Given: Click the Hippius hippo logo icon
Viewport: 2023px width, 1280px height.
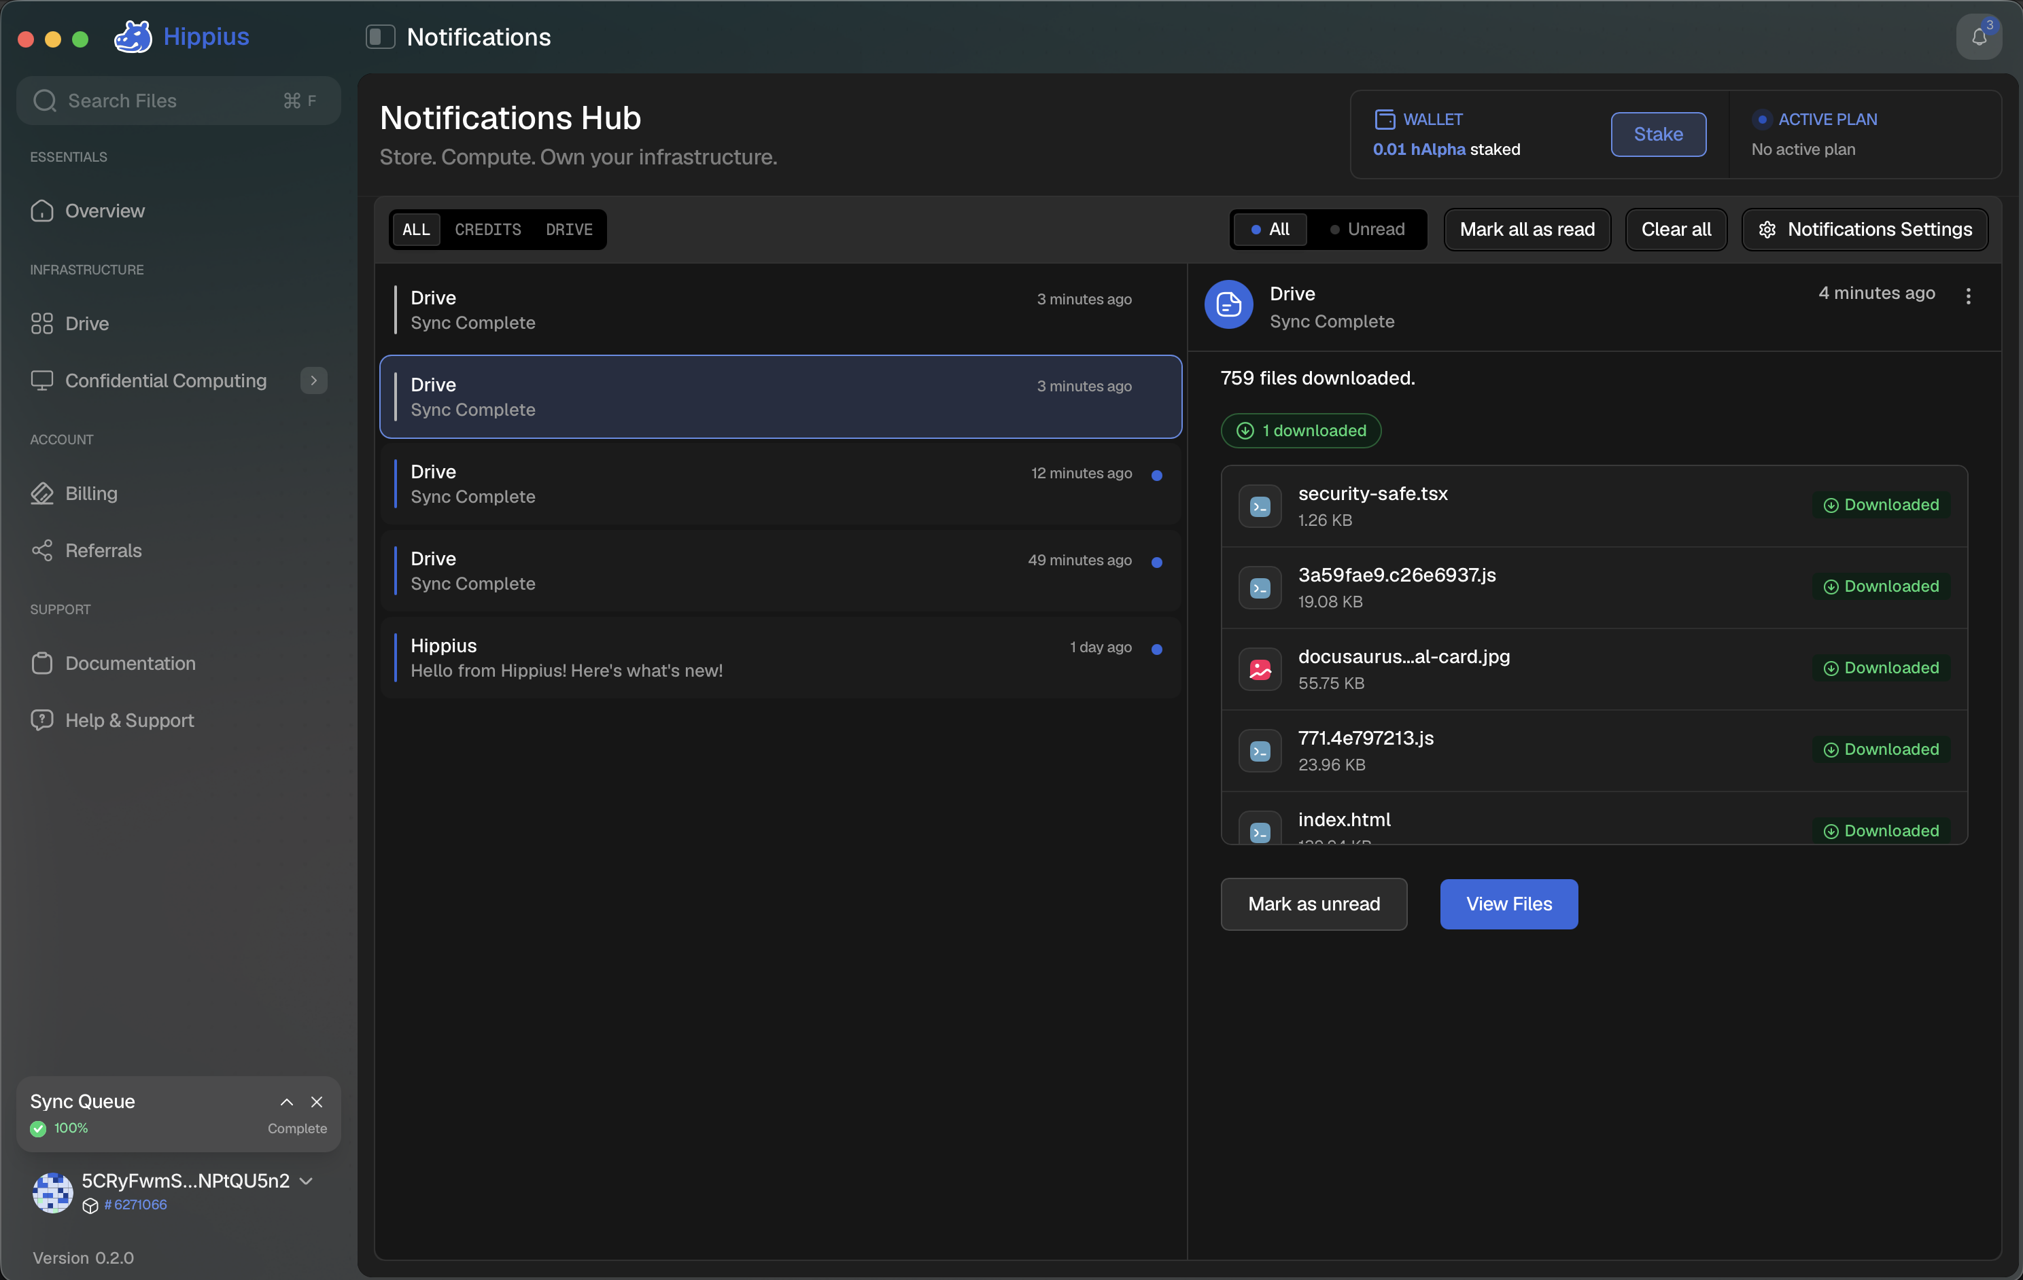Looking at the screenshot, I should tap(133, 37).
